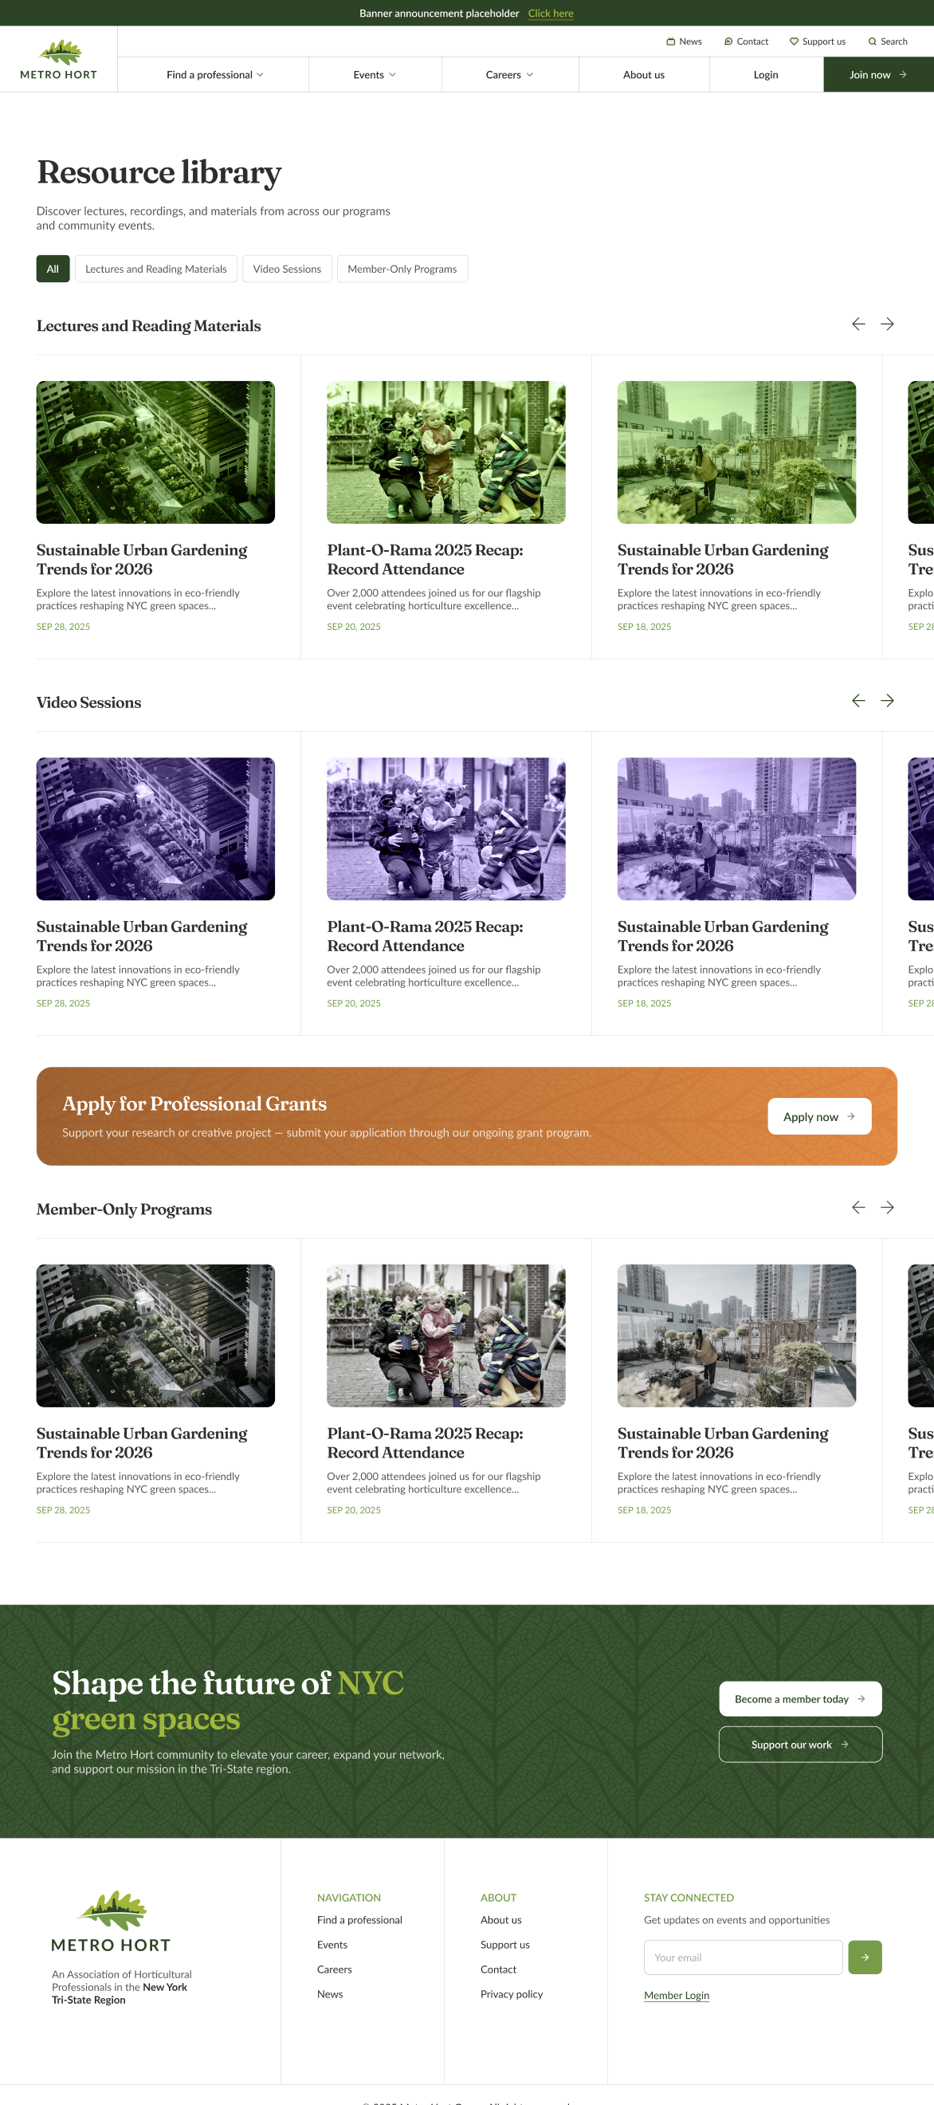Filter by Video Sessions tab
This screenshot has width=934, height=2105.
coord(287,269)
